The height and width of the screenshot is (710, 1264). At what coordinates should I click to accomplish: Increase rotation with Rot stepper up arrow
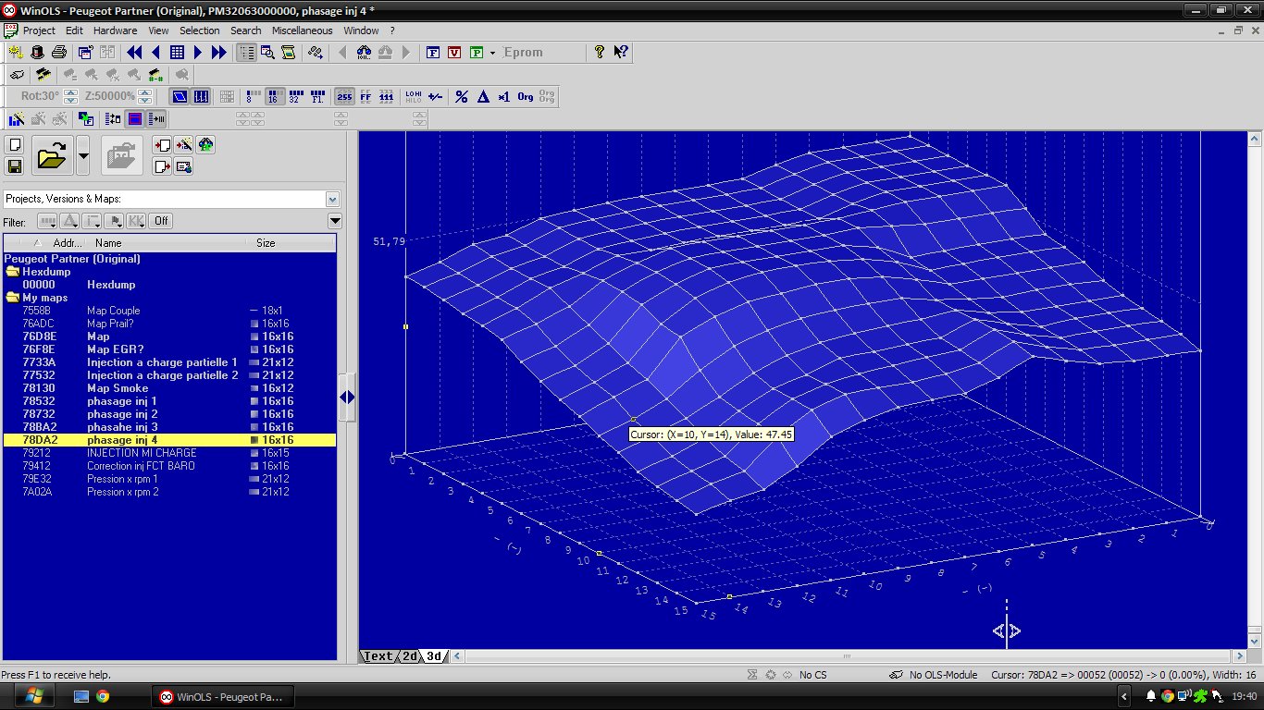pyautogui.click(x=70, y=92)
